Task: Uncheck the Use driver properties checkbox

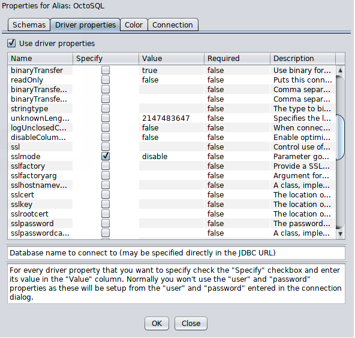Action: pos(11,43)
